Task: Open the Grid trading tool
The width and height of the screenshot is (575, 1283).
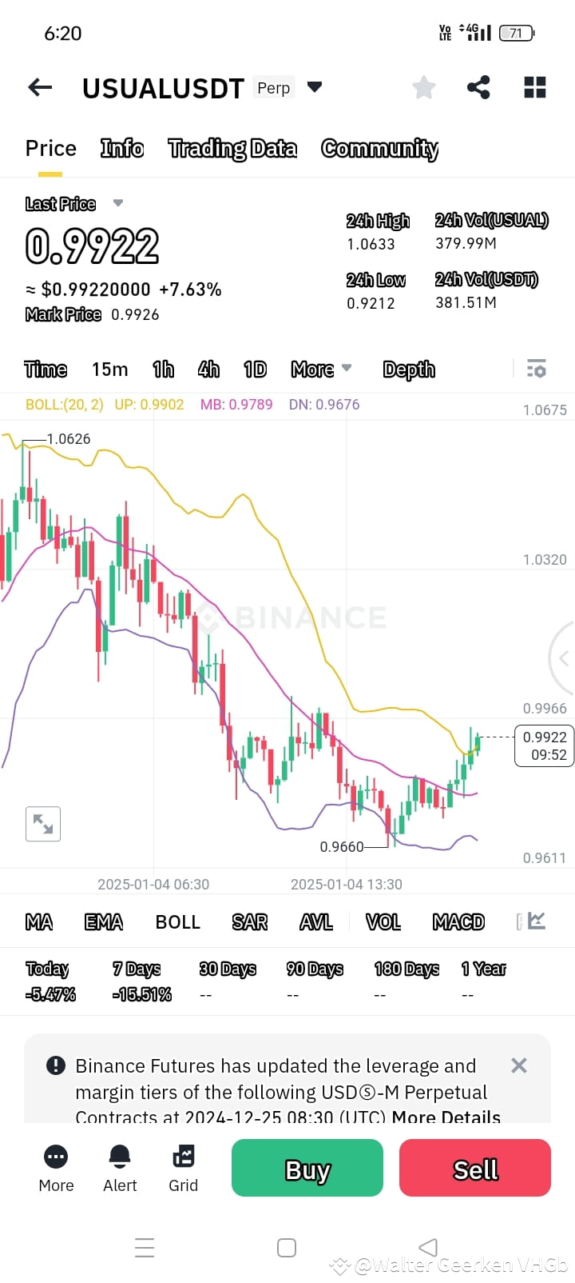Action: click(x=183, y=1169)
